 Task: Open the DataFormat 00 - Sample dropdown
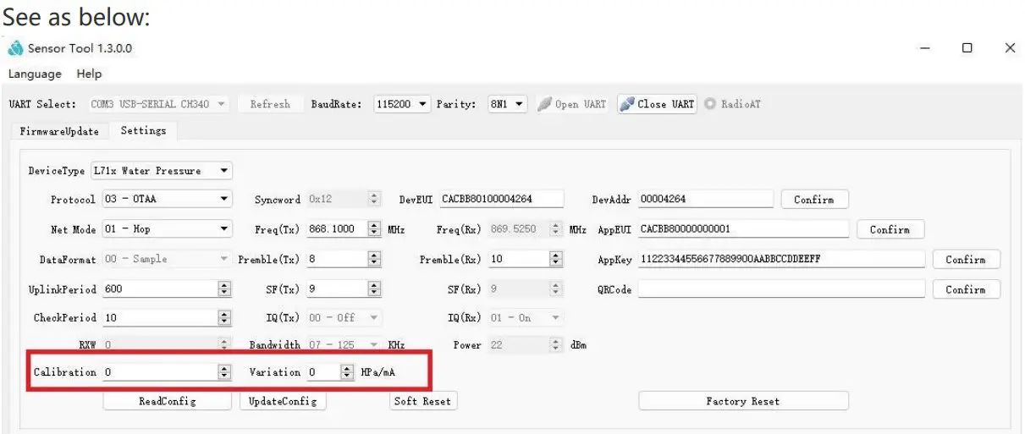coord(167,259)
